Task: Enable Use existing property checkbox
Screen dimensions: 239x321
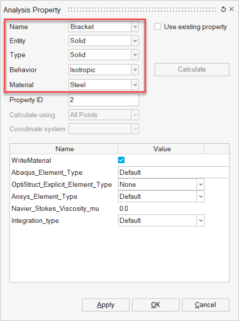Action: click(157, 27)
